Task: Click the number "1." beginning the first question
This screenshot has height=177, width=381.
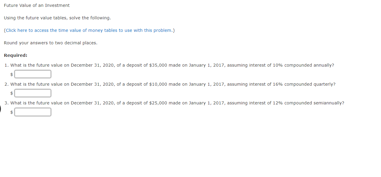Action: tap(7, 65)
